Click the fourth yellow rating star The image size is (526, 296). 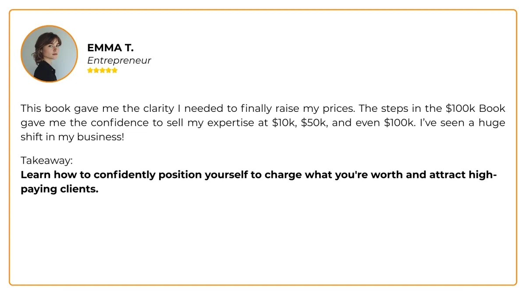point(109,70)
